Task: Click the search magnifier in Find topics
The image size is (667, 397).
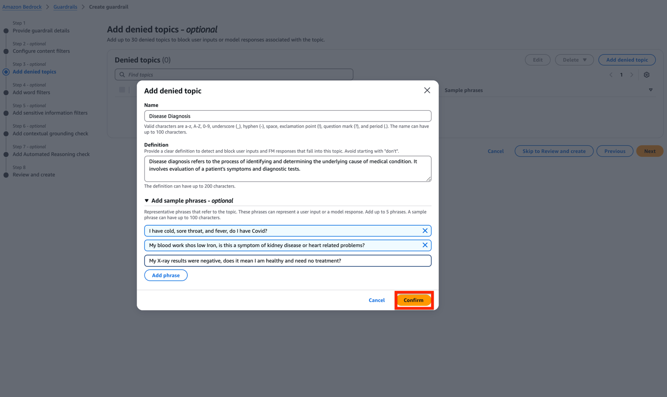Action: 122,74
